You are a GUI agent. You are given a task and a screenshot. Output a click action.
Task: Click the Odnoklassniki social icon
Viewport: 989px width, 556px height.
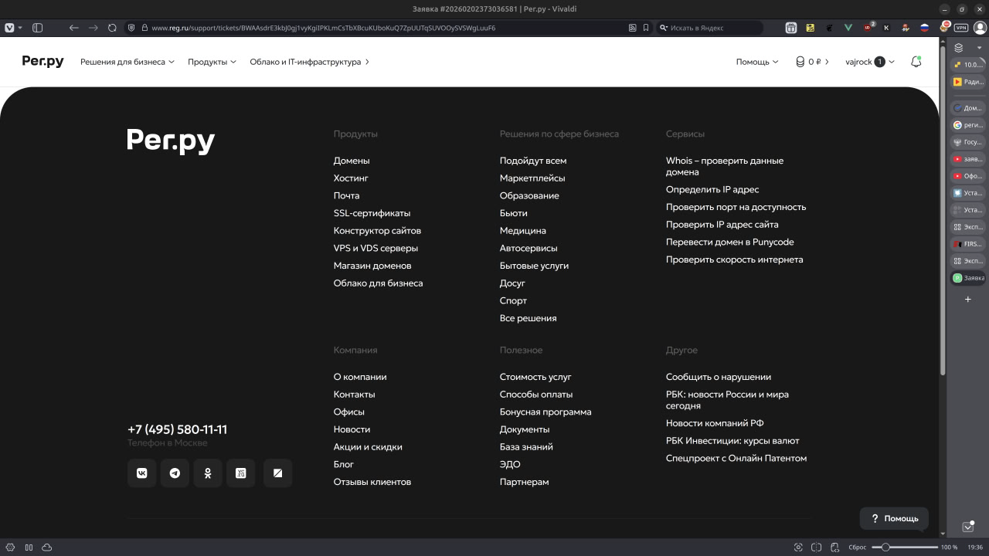click(208, 473)
